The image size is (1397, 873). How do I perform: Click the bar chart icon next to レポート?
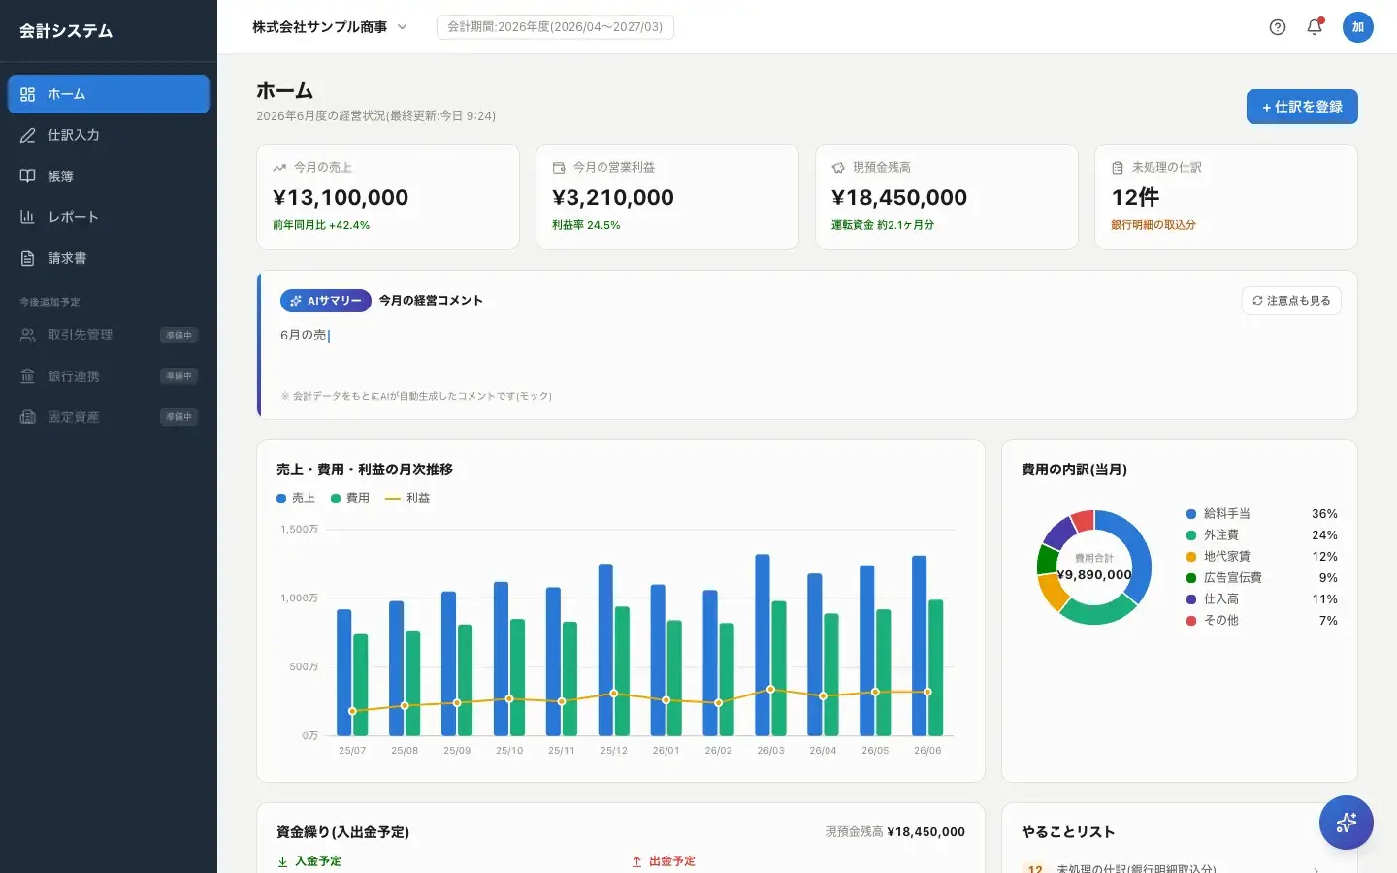pos(27,217)
